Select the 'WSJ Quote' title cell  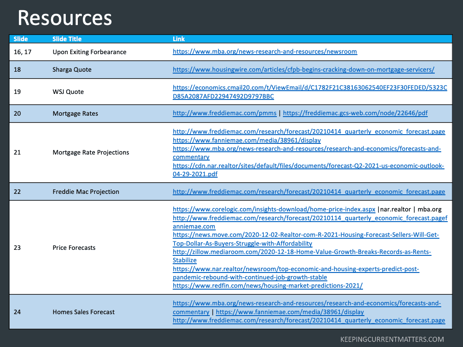(68, 92)
